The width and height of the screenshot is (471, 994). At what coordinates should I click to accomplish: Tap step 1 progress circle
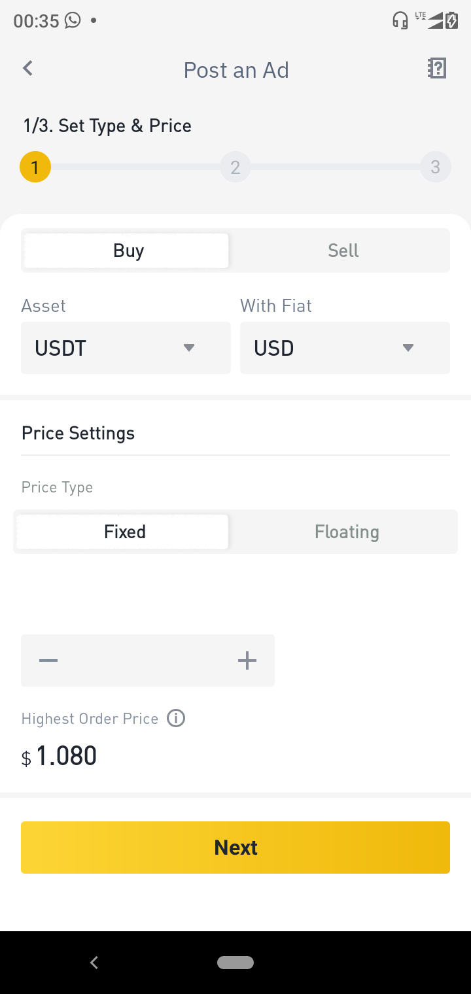coord(35,167)
